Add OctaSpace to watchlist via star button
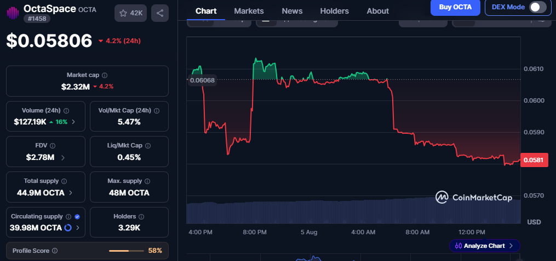 click(130, 13)
